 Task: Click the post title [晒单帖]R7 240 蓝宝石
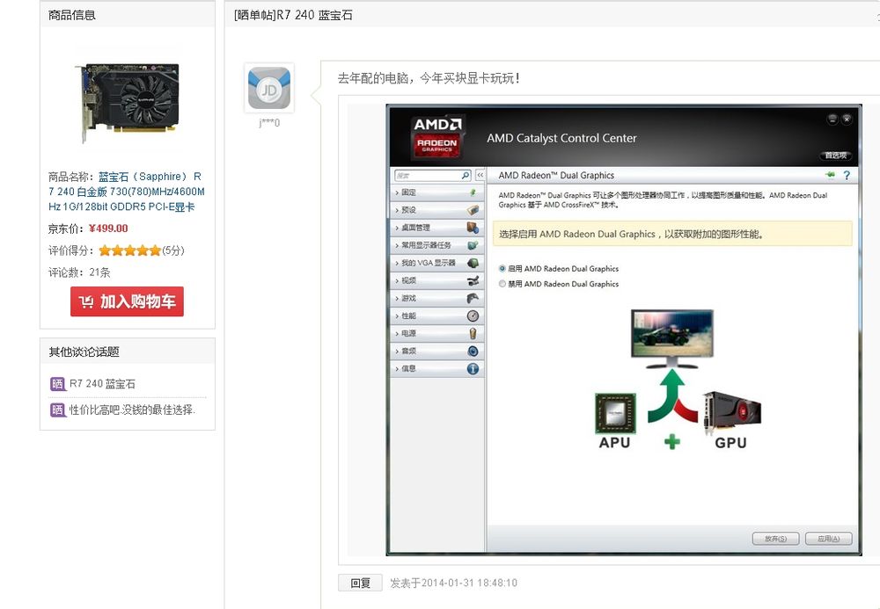[293, 15]
